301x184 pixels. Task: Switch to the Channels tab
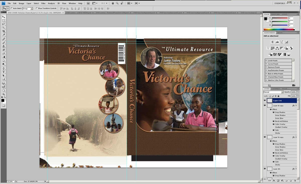275,89
